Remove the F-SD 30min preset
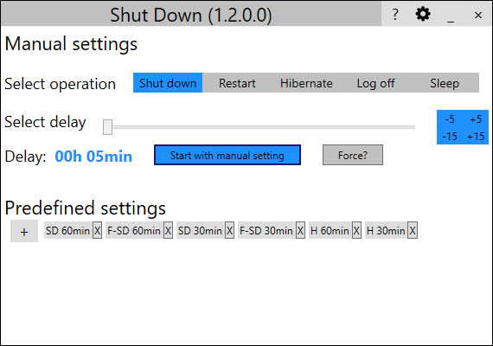The height and width of the screenshot is (346, 493). (300, 231)
